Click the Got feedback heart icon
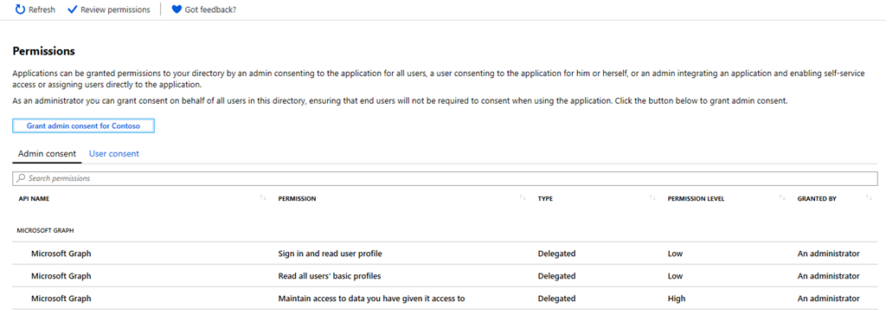 click(x=177, y=10)
